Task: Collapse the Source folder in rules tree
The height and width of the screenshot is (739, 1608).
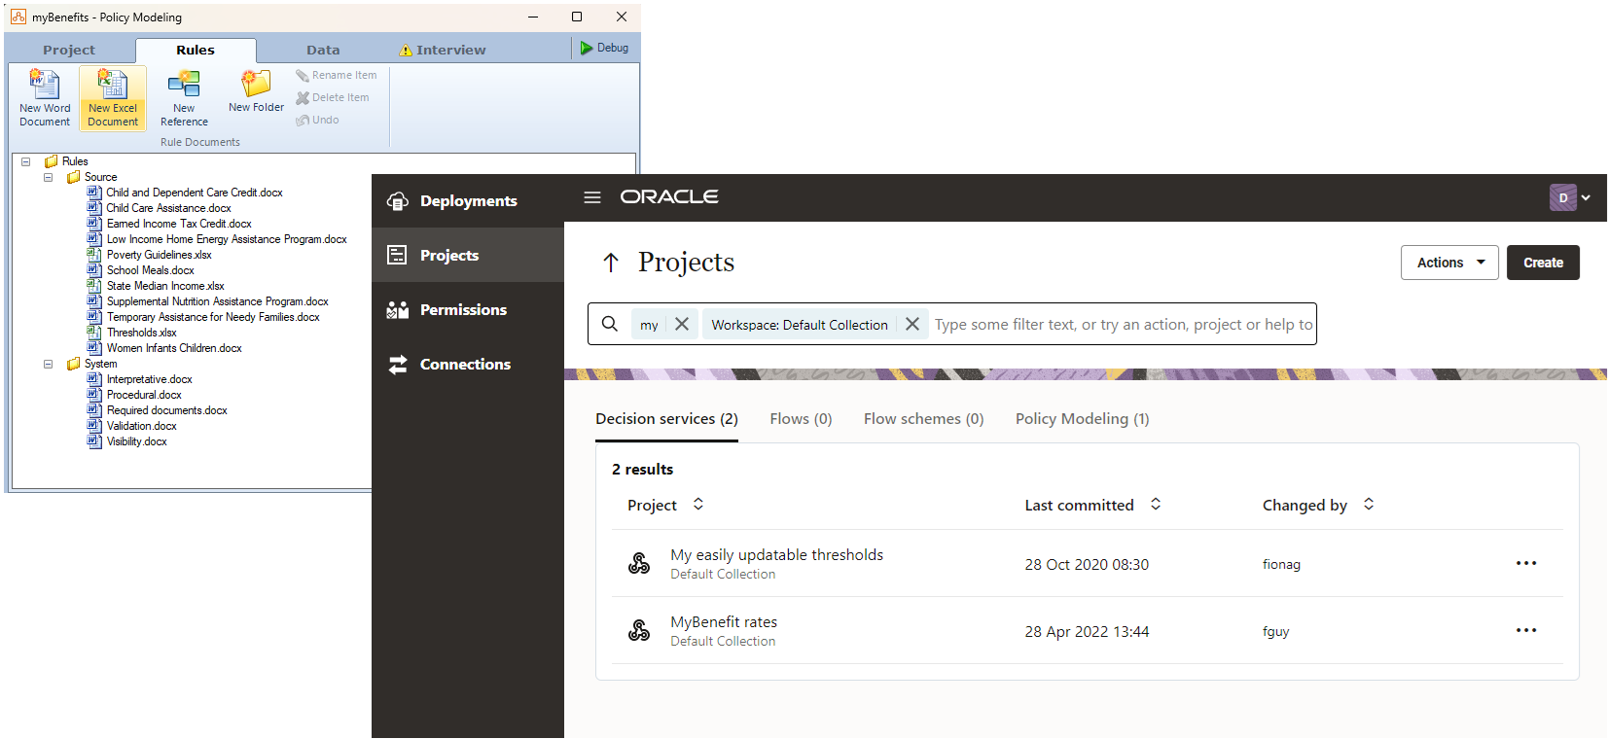Action: point(48,177)
